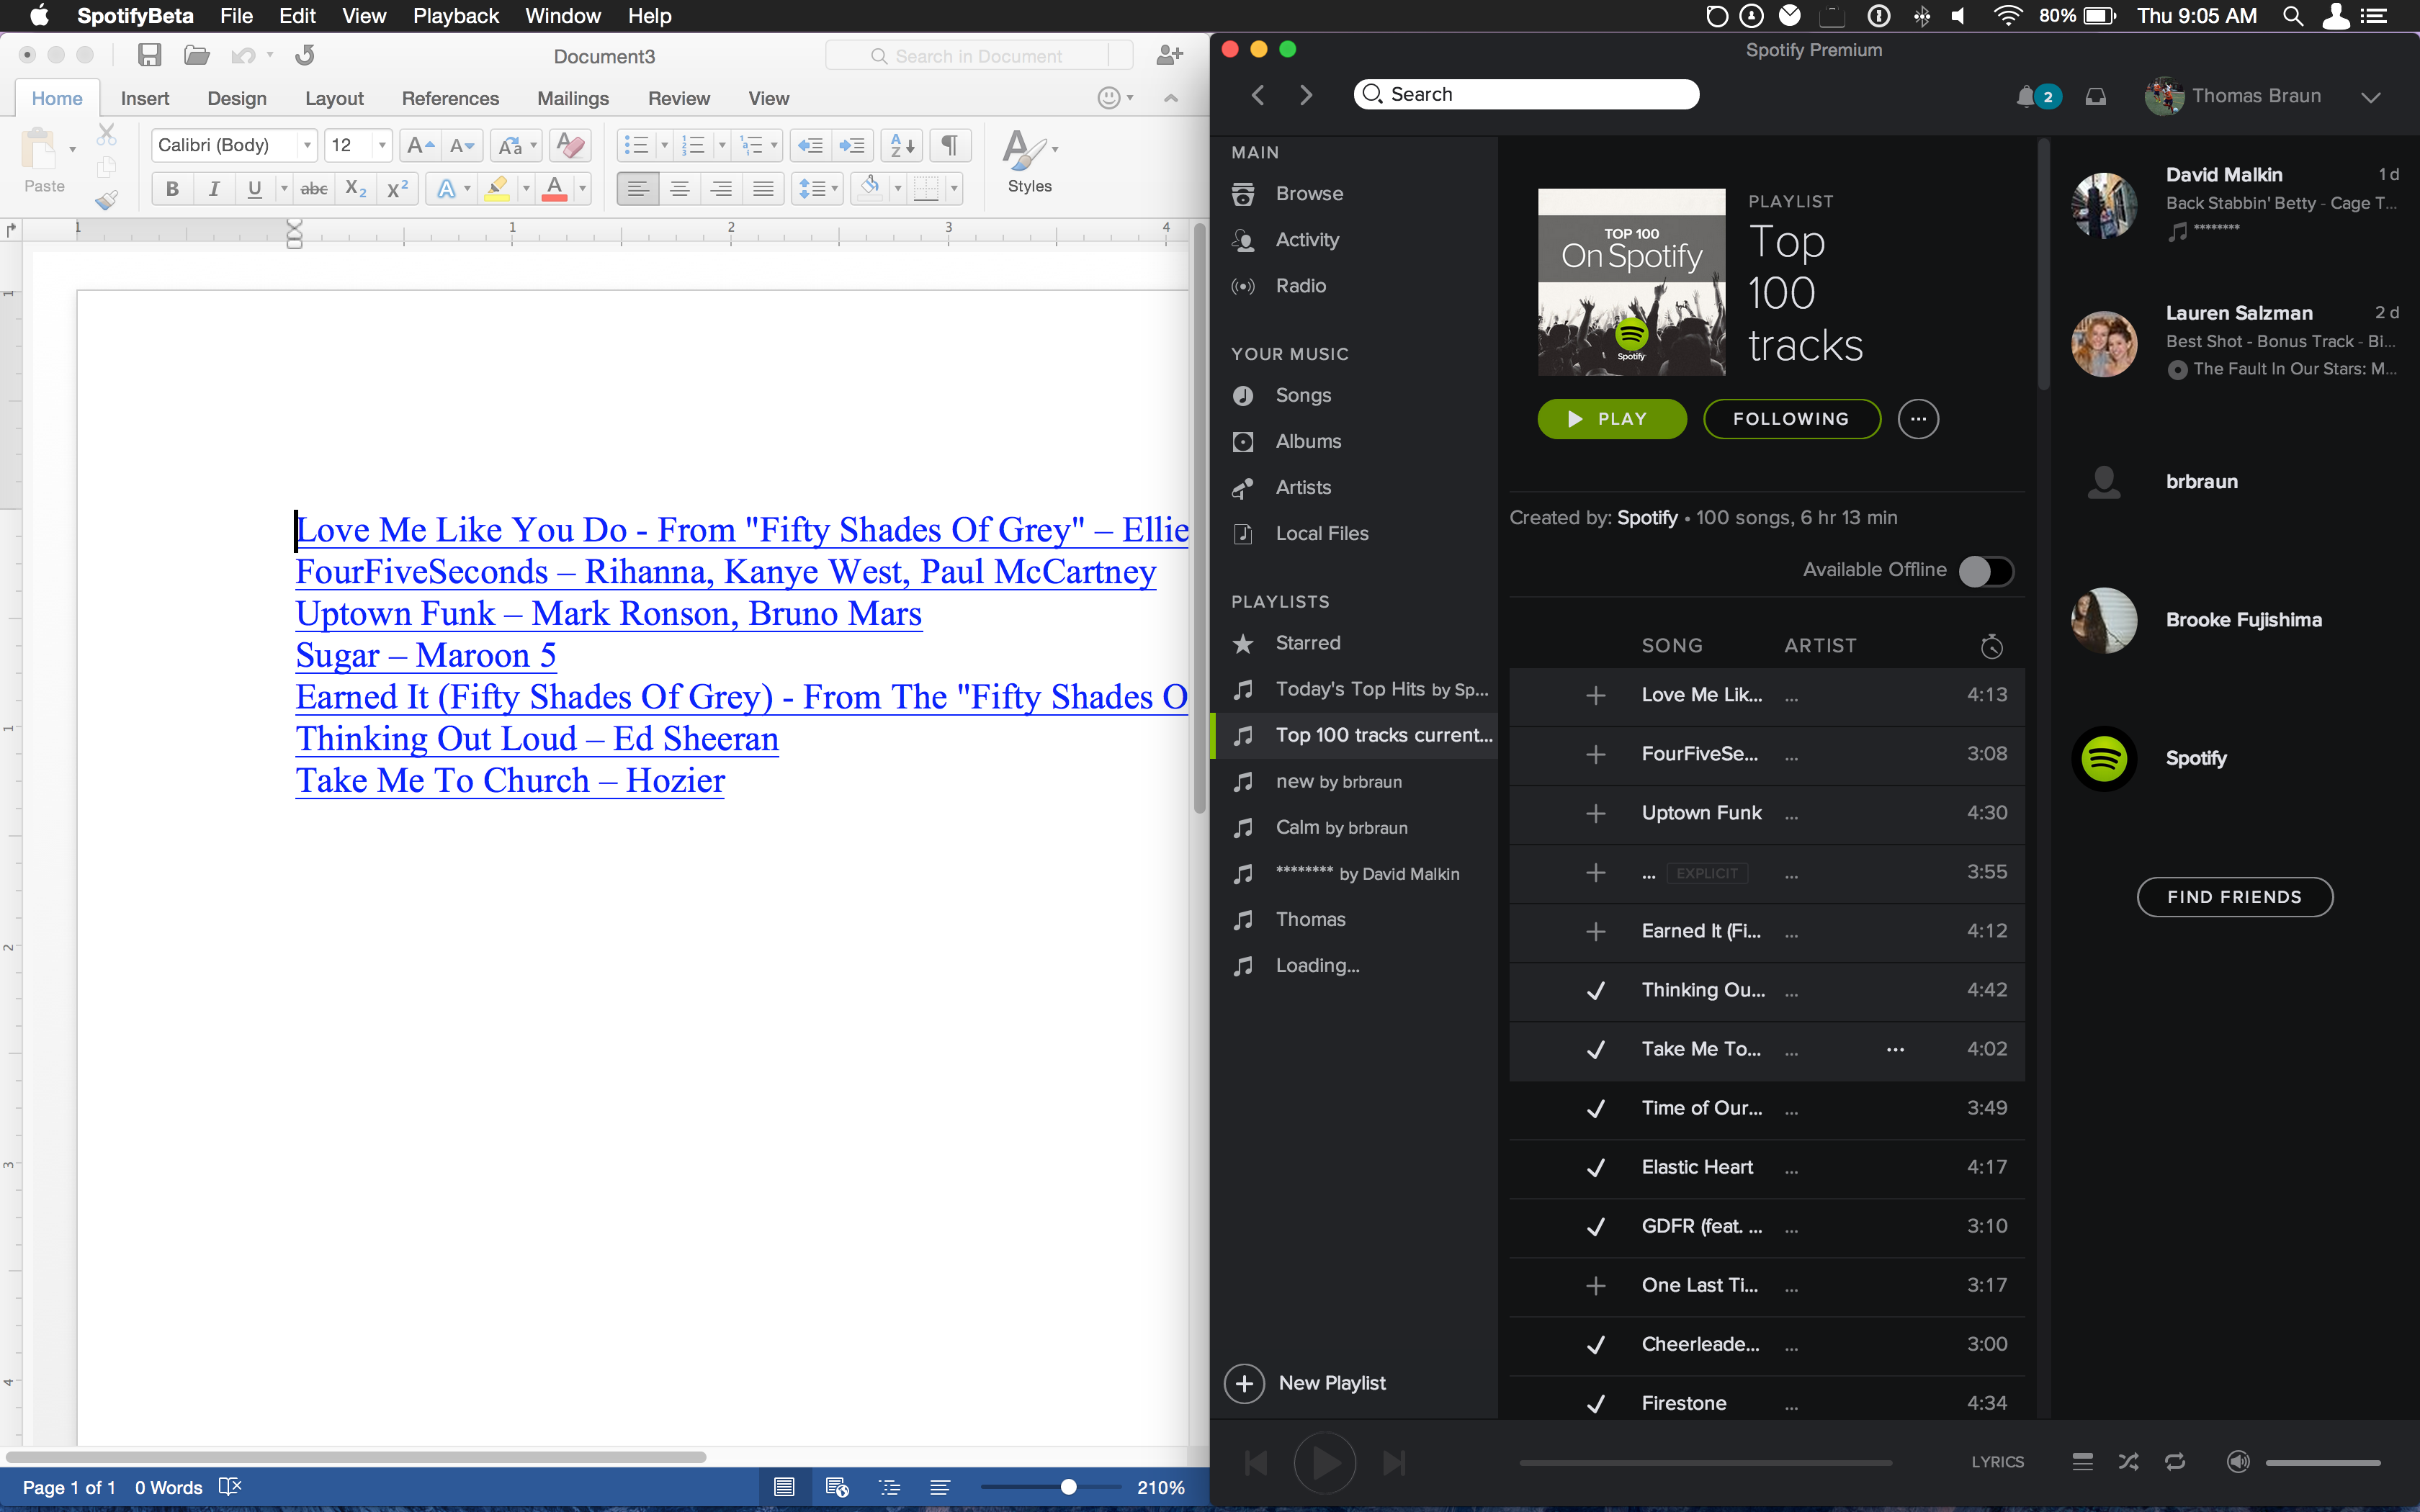Toggle the Available Offline switch

tap(1986, 571)
